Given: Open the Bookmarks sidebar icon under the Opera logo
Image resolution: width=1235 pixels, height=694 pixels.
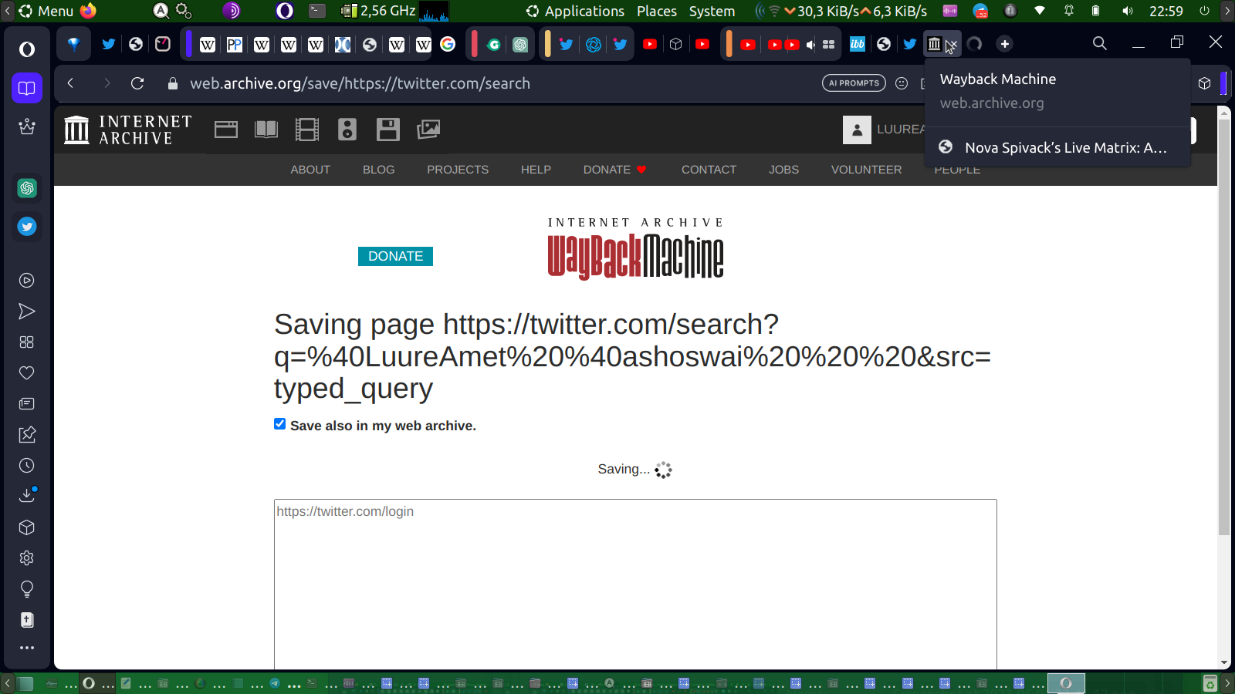Looking at the screenshot, I should point(27,88).
